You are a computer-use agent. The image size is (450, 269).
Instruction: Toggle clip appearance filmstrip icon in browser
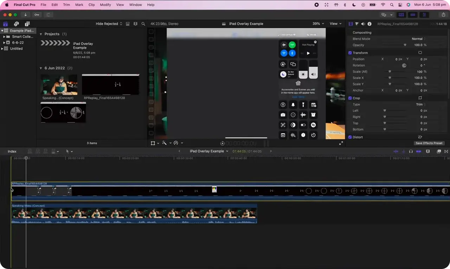(x=135, y=24)
